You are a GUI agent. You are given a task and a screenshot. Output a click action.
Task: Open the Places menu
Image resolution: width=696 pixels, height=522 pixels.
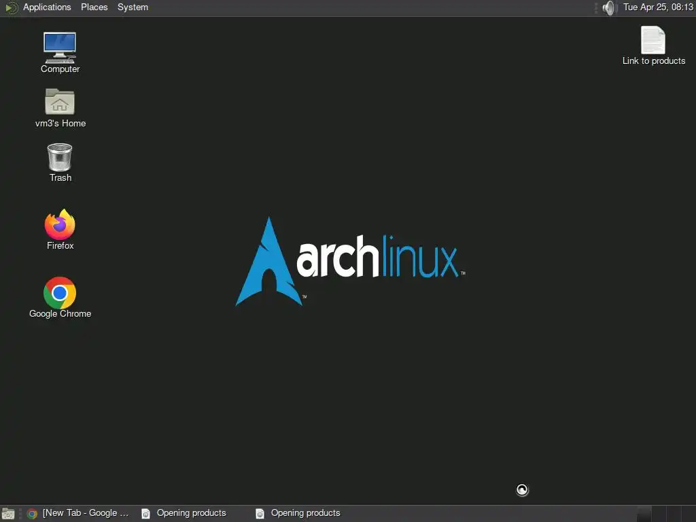point(94,7)
